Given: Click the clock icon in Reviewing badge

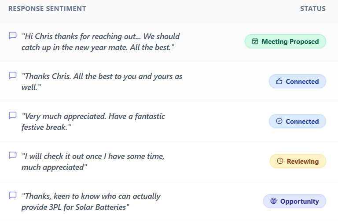Looking at the screenshot, I should click(x=280, y=162).
